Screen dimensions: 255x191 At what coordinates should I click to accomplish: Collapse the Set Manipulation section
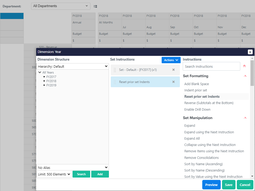pos(245,118)
